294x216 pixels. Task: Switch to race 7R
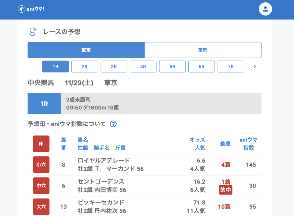[x=231, y=66]
